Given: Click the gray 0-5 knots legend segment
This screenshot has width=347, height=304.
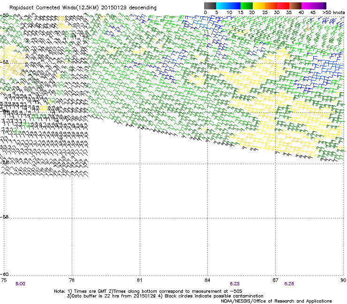Looking at the screenshot, I should 210,6.
